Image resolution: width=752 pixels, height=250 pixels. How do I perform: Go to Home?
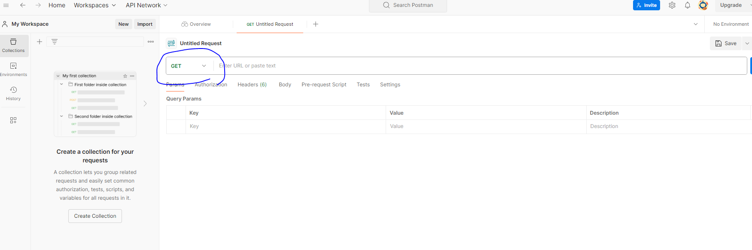pyautogui.click(x=57, y=5)
